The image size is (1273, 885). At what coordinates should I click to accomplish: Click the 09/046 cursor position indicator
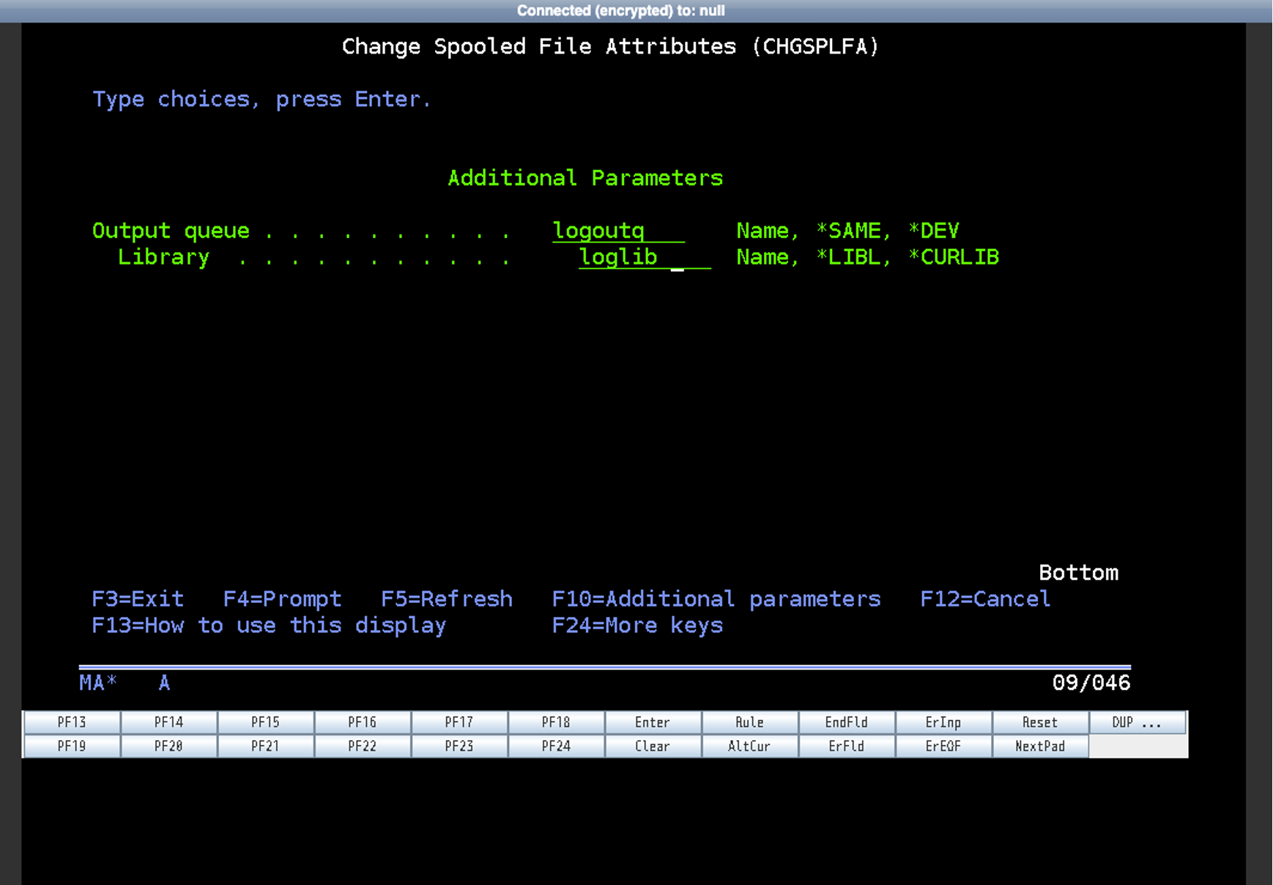1091,684
